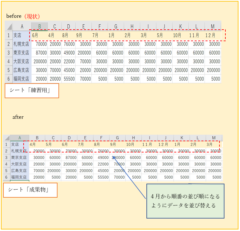Viewport: 240px width, 231px height.
Task: Select row 6 header in before table
Action: point(9,79)
